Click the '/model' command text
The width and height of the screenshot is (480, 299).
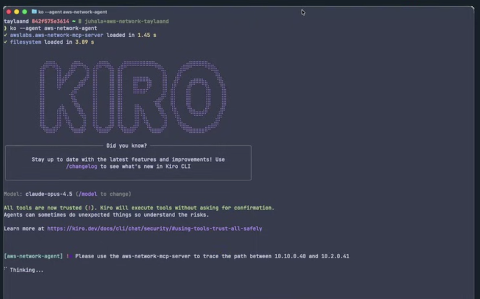pyautogui.click(x=88, y=194)
